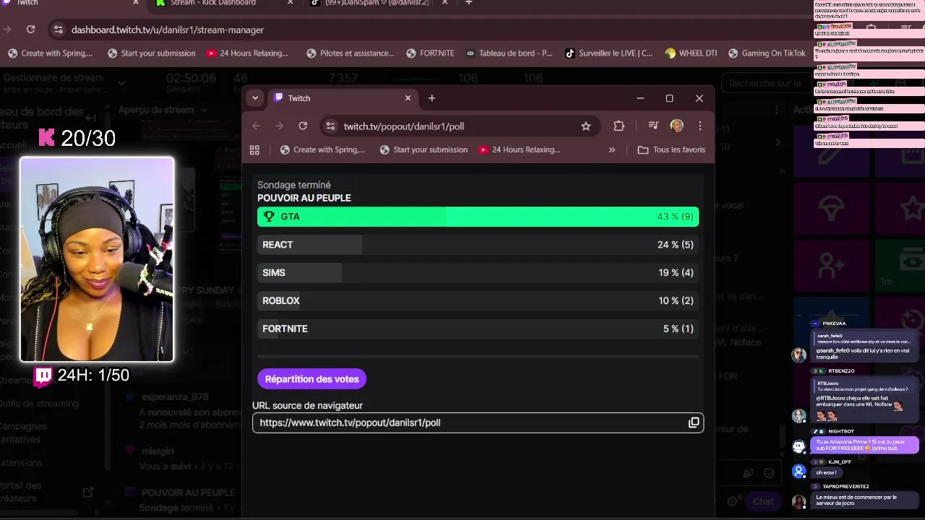925x520 pixels.
Task: Go back in the poll popup window
Action: point(256,126)
